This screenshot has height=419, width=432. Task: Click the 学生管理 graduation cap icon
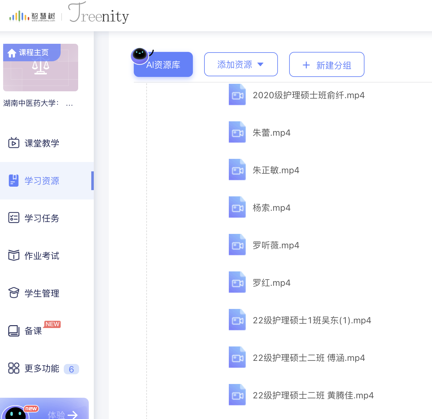(14, 293)
